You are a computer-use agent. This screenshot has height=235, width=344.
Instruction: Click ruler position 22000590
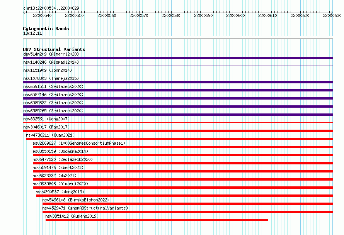click(x=203, y=15)
